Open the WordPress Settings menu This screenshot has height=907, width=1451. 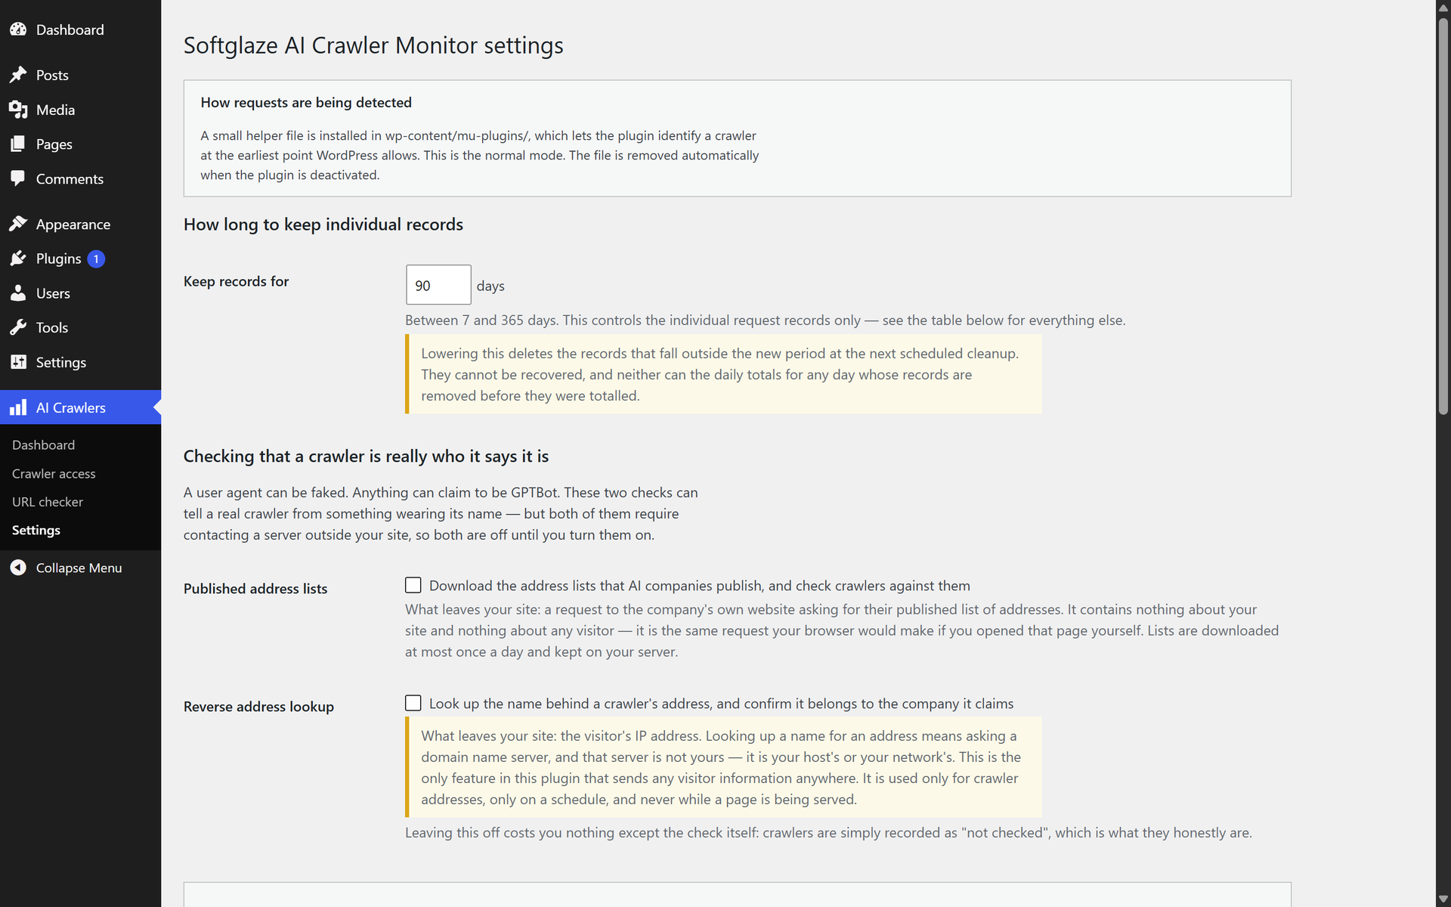click(80, 362)
